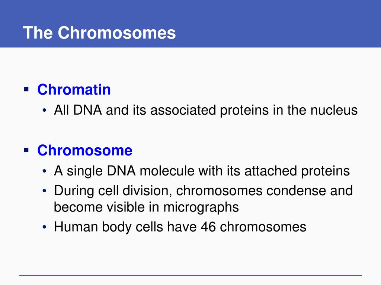Viewport: 381px width, 285px height.
Task: Click 'Human body cells have 46 chromosomes'
Action: 180,227
